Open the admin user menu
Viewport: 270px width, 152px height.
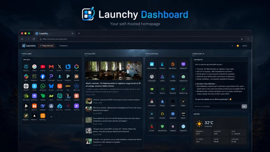tap(245, 46)
